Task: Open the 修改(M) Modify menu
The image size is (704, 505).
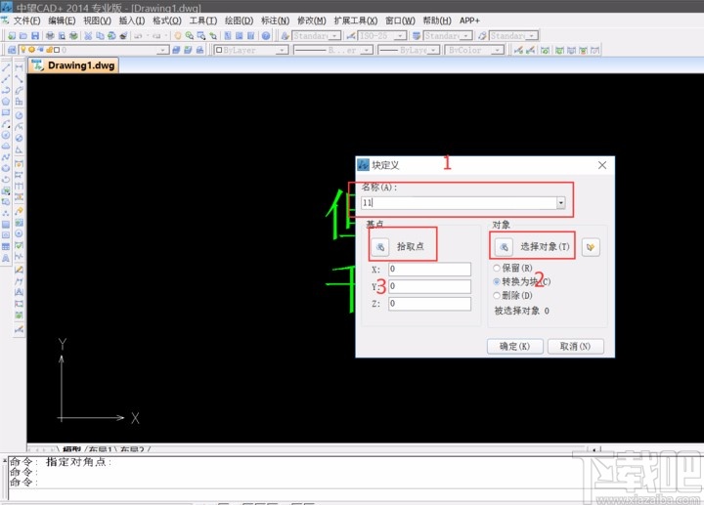Action: point(312,21)
